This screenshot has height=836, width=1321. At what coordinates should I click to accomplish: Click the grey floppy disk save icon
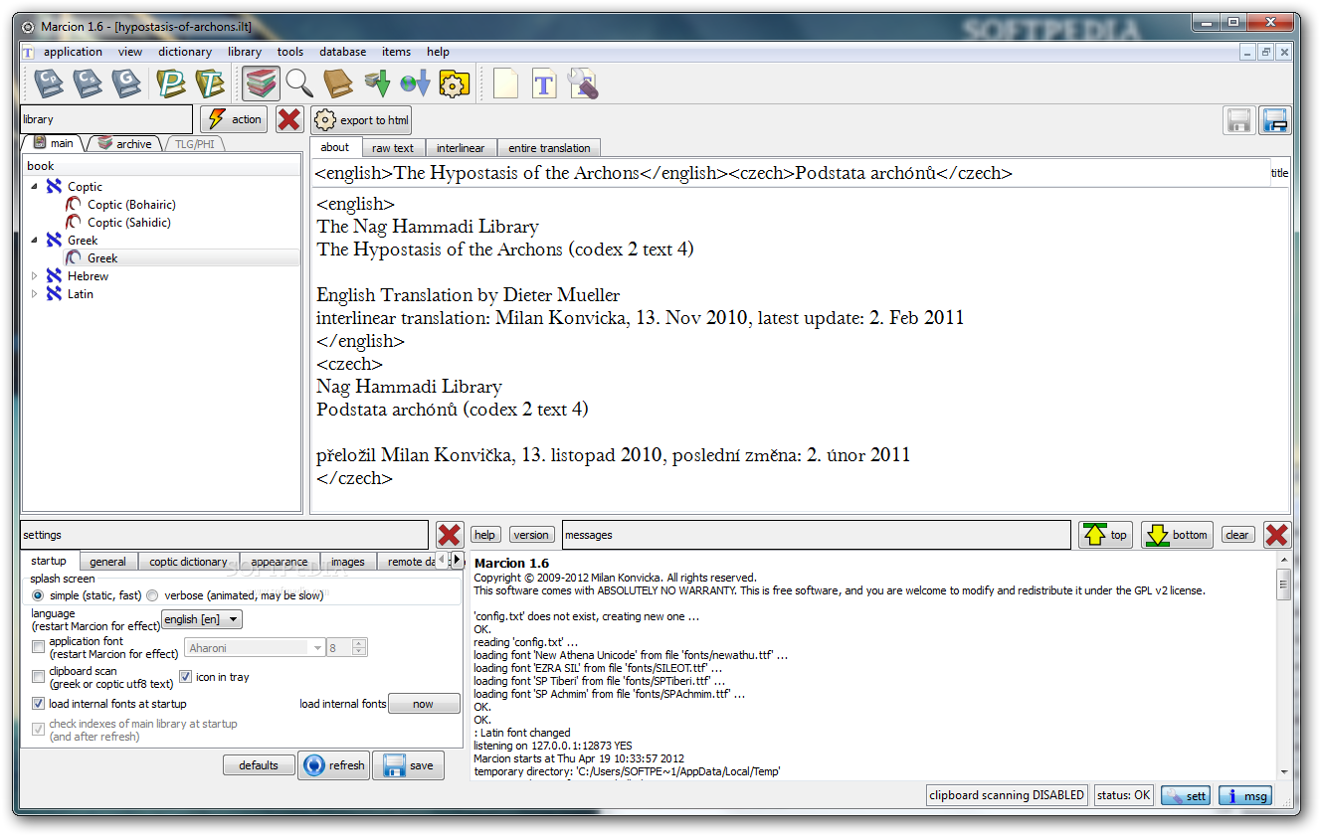[x=1238, y=120]
